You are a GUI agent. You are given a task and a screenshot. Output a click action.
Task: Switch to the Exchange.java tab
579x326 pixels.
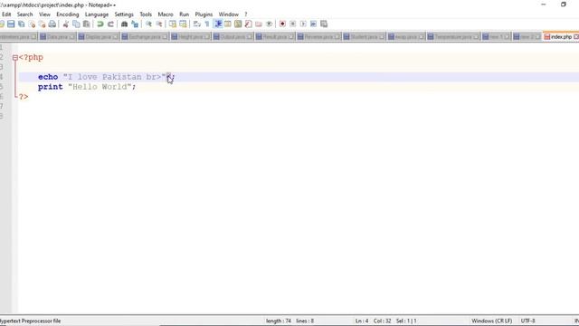(145, 37)
